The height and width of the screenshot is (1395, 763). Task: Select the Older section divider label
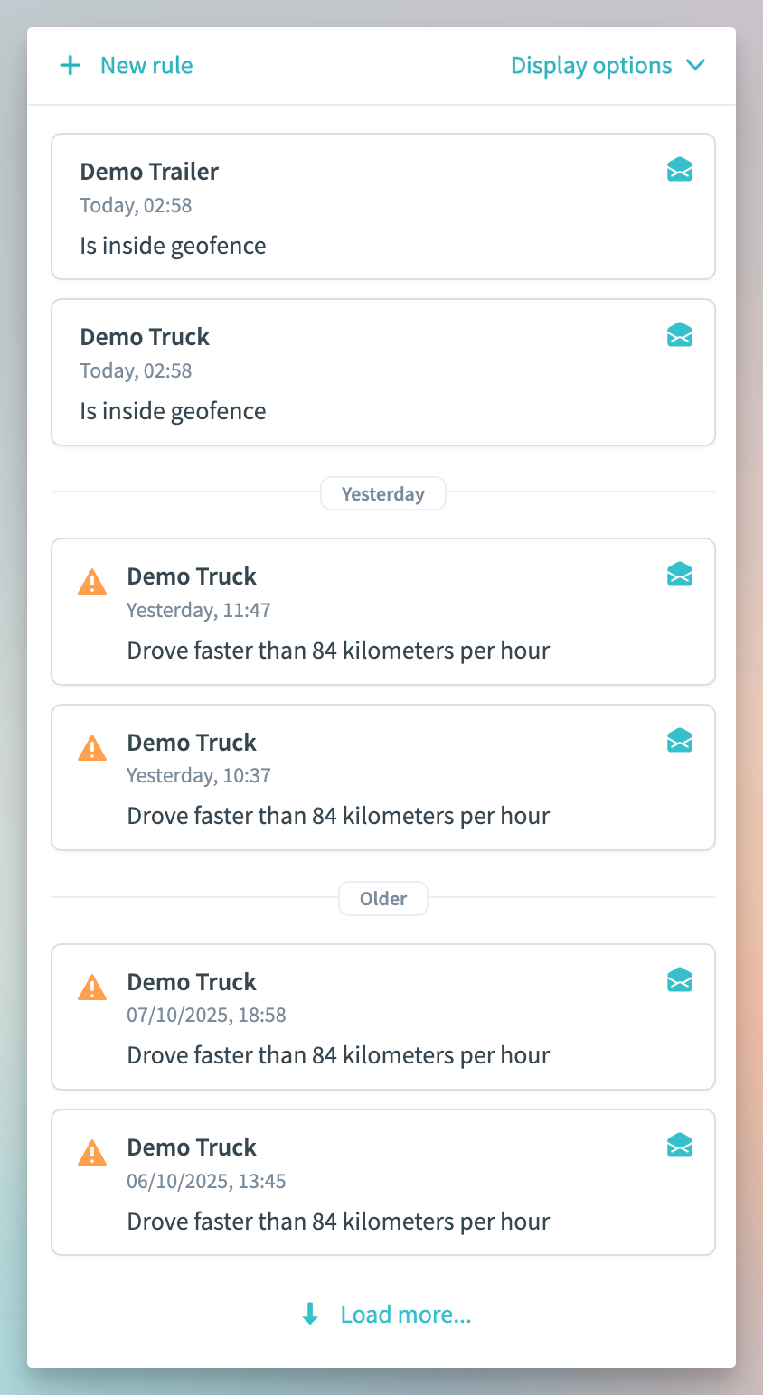383,899
